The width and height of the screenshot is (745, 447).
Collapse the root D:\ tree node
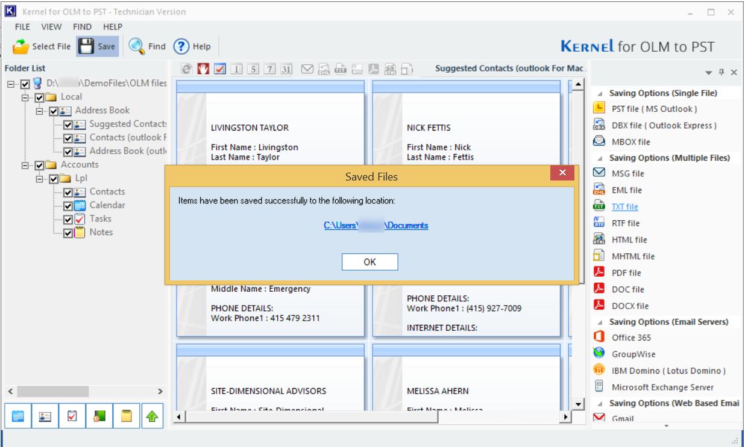11,84
